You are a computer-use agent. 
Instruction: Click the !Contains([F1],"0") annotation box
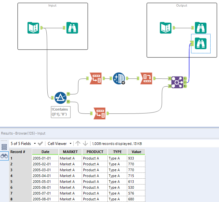point(61,112)
